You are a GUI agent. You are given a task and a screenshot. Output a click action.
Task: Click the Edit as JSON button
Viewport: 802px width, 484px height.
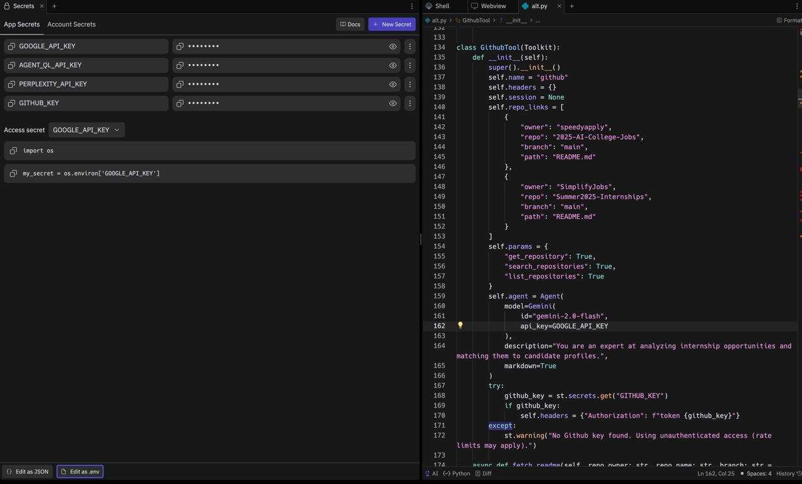(28, 471)
